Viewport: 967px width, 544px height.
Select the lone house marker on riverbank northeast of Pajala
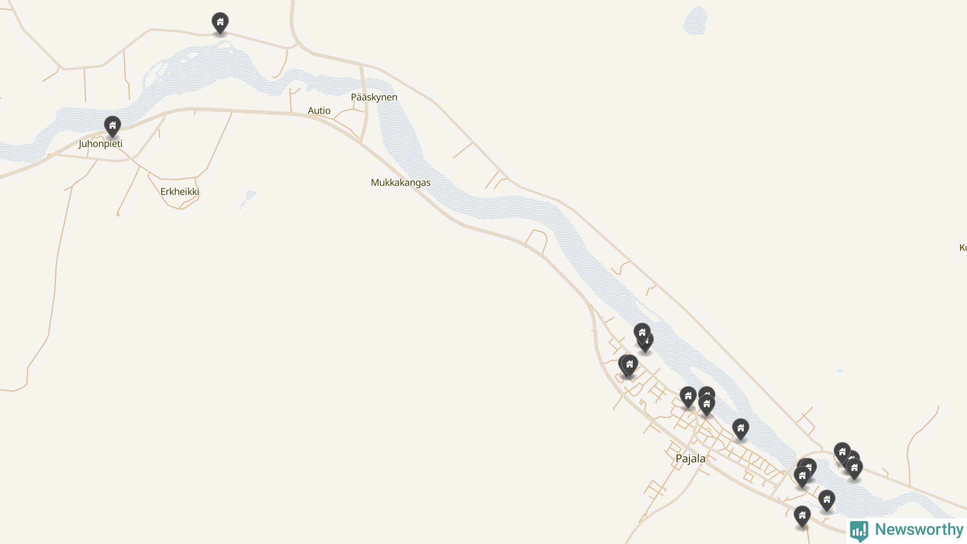(x=741, y=430)
